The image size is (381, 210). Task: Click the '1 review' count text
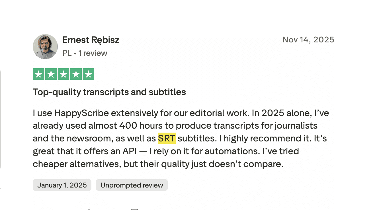click(93, 53)
